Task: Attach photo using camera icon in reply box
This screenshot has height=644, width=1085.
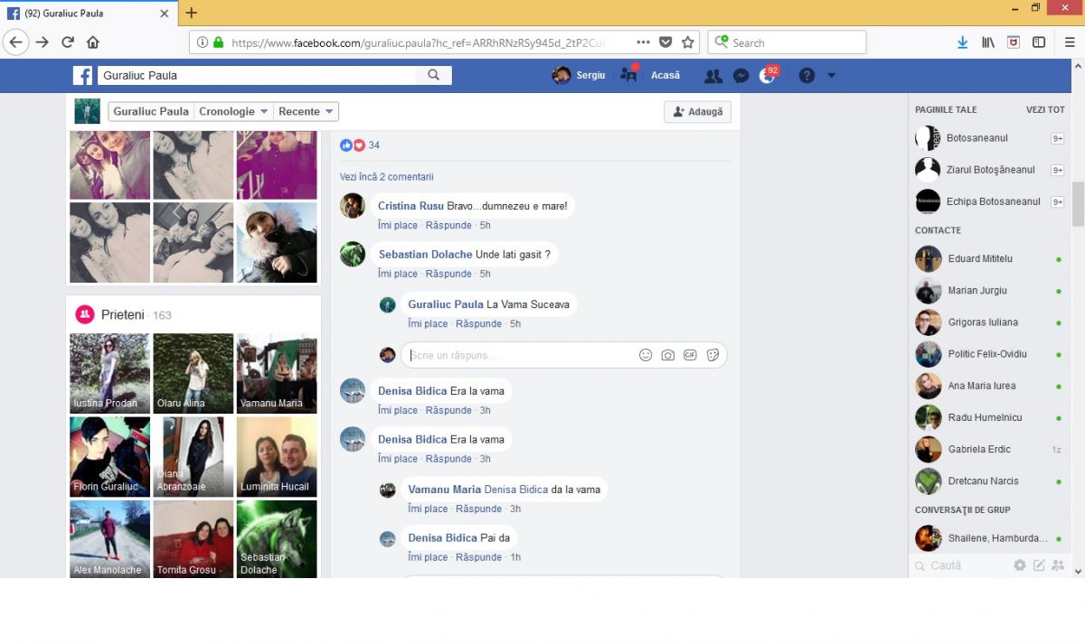Action: (667, 355)
